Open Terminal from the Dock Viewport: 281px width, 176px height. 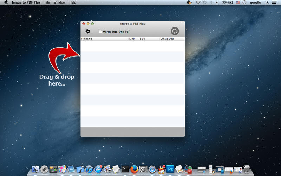tap(125, 169)
